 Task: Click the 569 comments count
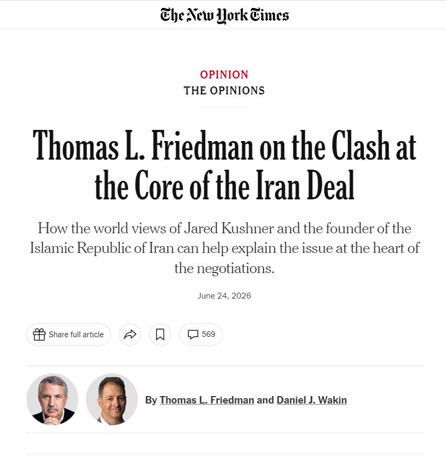[208, 334]
